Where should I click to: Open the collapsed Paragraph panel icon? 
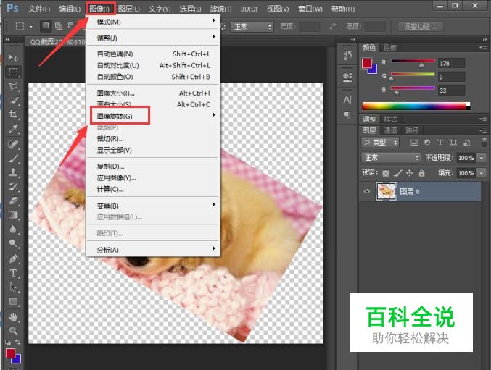(x=347, y=114)
